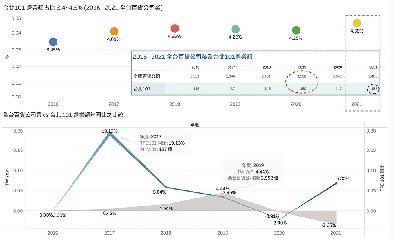
Task: Click the 4.44% area label for 2019
Action: 223,188
